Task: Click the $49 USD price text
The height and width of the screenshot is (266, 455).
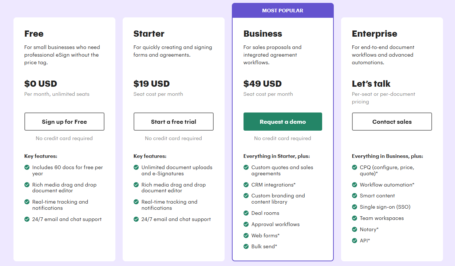Action: coord(262,84)
